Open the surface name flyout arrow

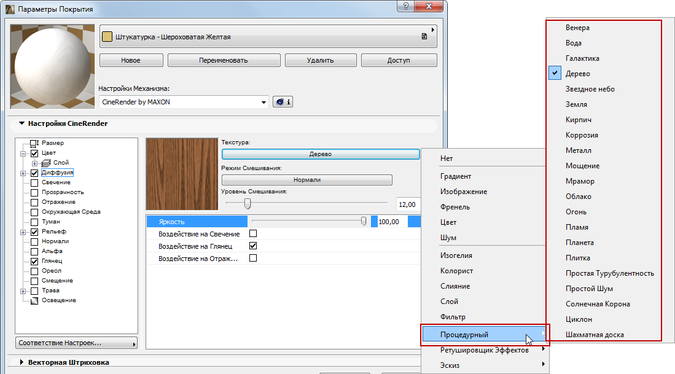pos(432,29)
